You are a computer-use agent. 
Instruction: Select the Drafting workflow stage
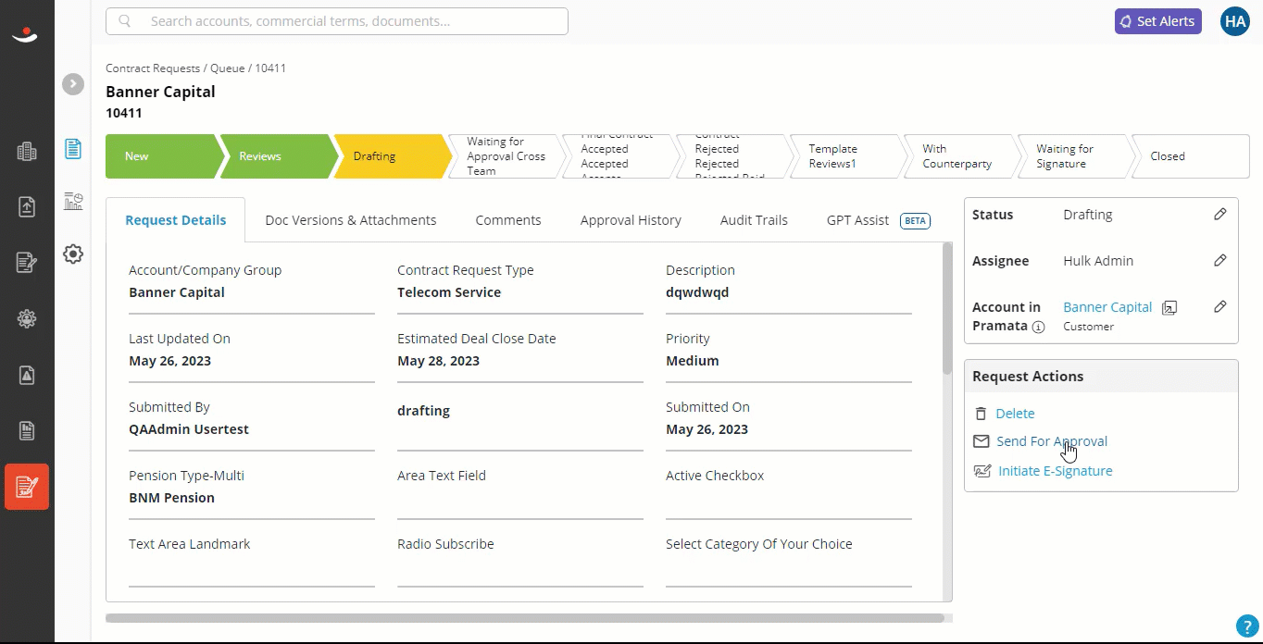tap(392, 156)
